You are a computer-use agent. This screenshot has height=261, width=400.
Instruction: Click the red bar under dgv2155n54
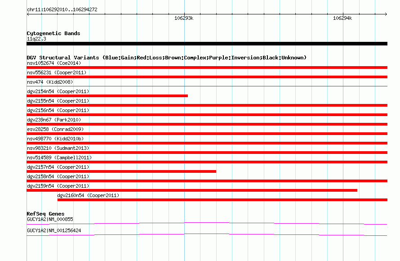coord(207,105)
